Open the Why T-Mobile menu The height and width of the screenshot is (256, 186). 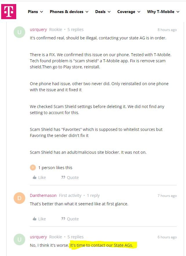point(163,12)
